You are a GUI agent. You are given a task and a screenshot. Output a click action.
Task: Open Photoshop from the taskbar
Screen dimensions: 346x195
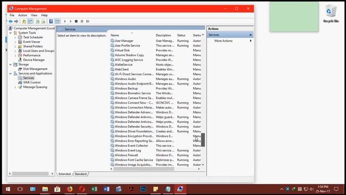143,189
